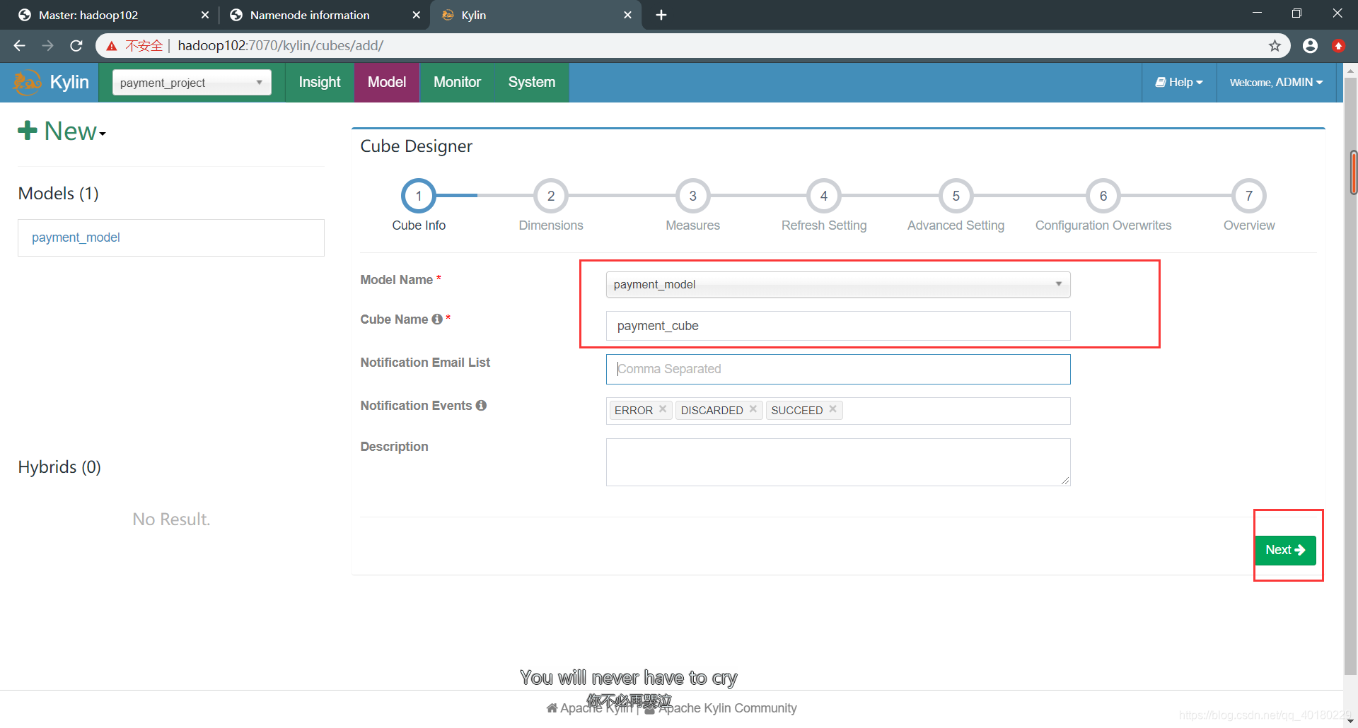The height and width of the screenshot is (728, 1358).
Task: Click the browser back arrow
Action: [x=19, y=46]
